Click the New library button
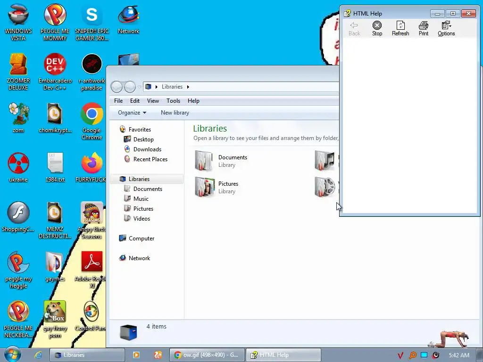The height and width of the screenshot is (362, 483). [175, 113]
